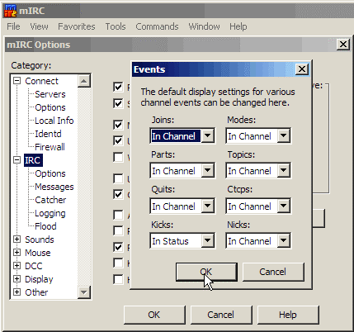Open the Parts dropdown in Events
The height and width of the screenshot is (332, 354).
coord(208,170)
